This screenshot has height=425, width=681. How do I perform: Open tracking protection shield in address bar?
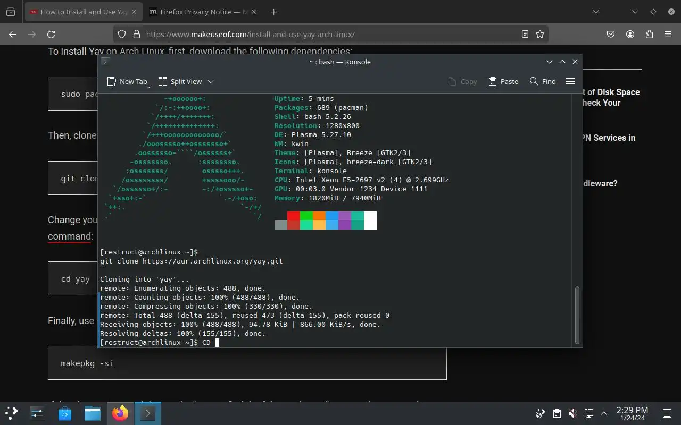pos(122,34)
